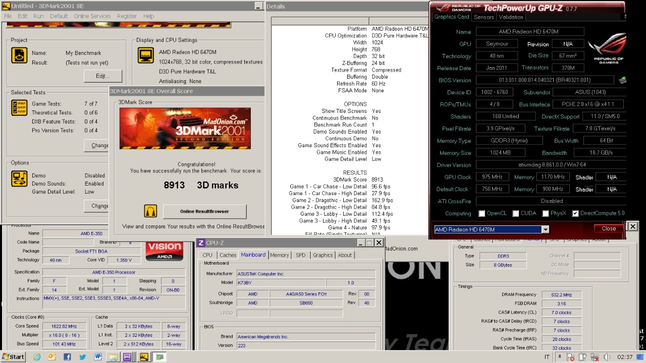Image resolution: width=646 pixels, height=363 pixels.
Task: Open the Online Services menu
Action: point(92,16)
